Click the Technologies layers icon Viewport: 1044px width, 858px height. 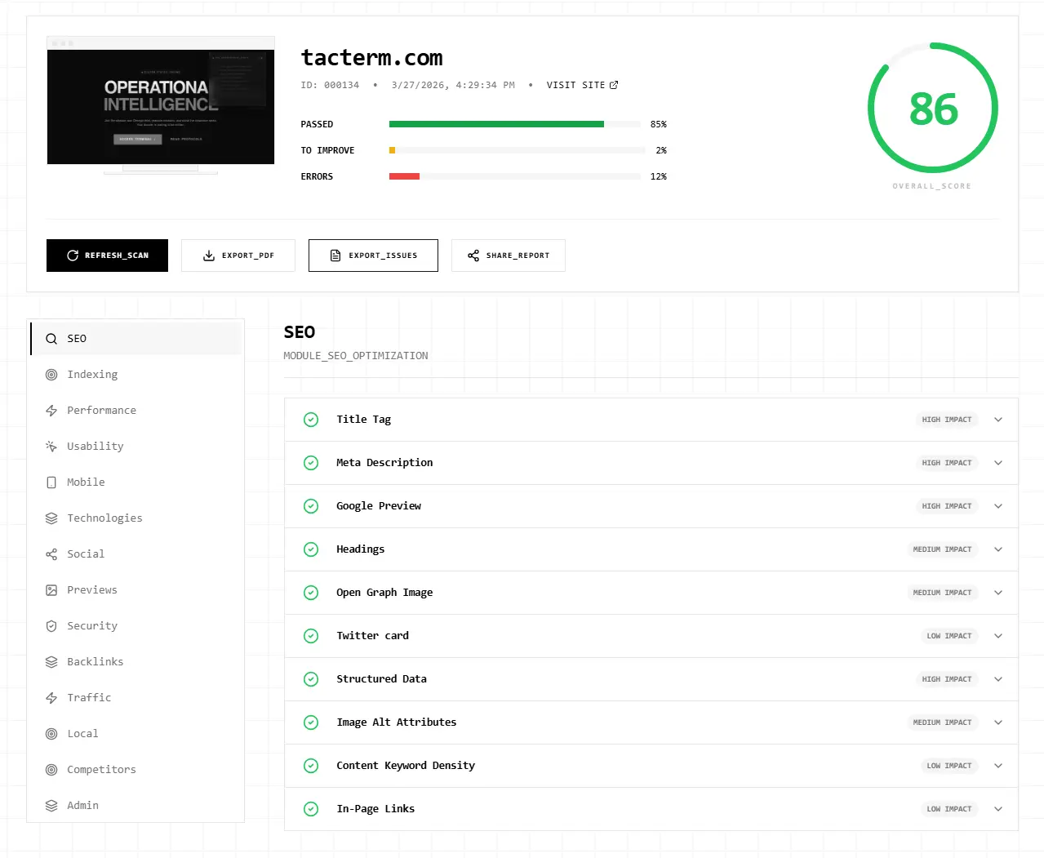coord(51,518)
